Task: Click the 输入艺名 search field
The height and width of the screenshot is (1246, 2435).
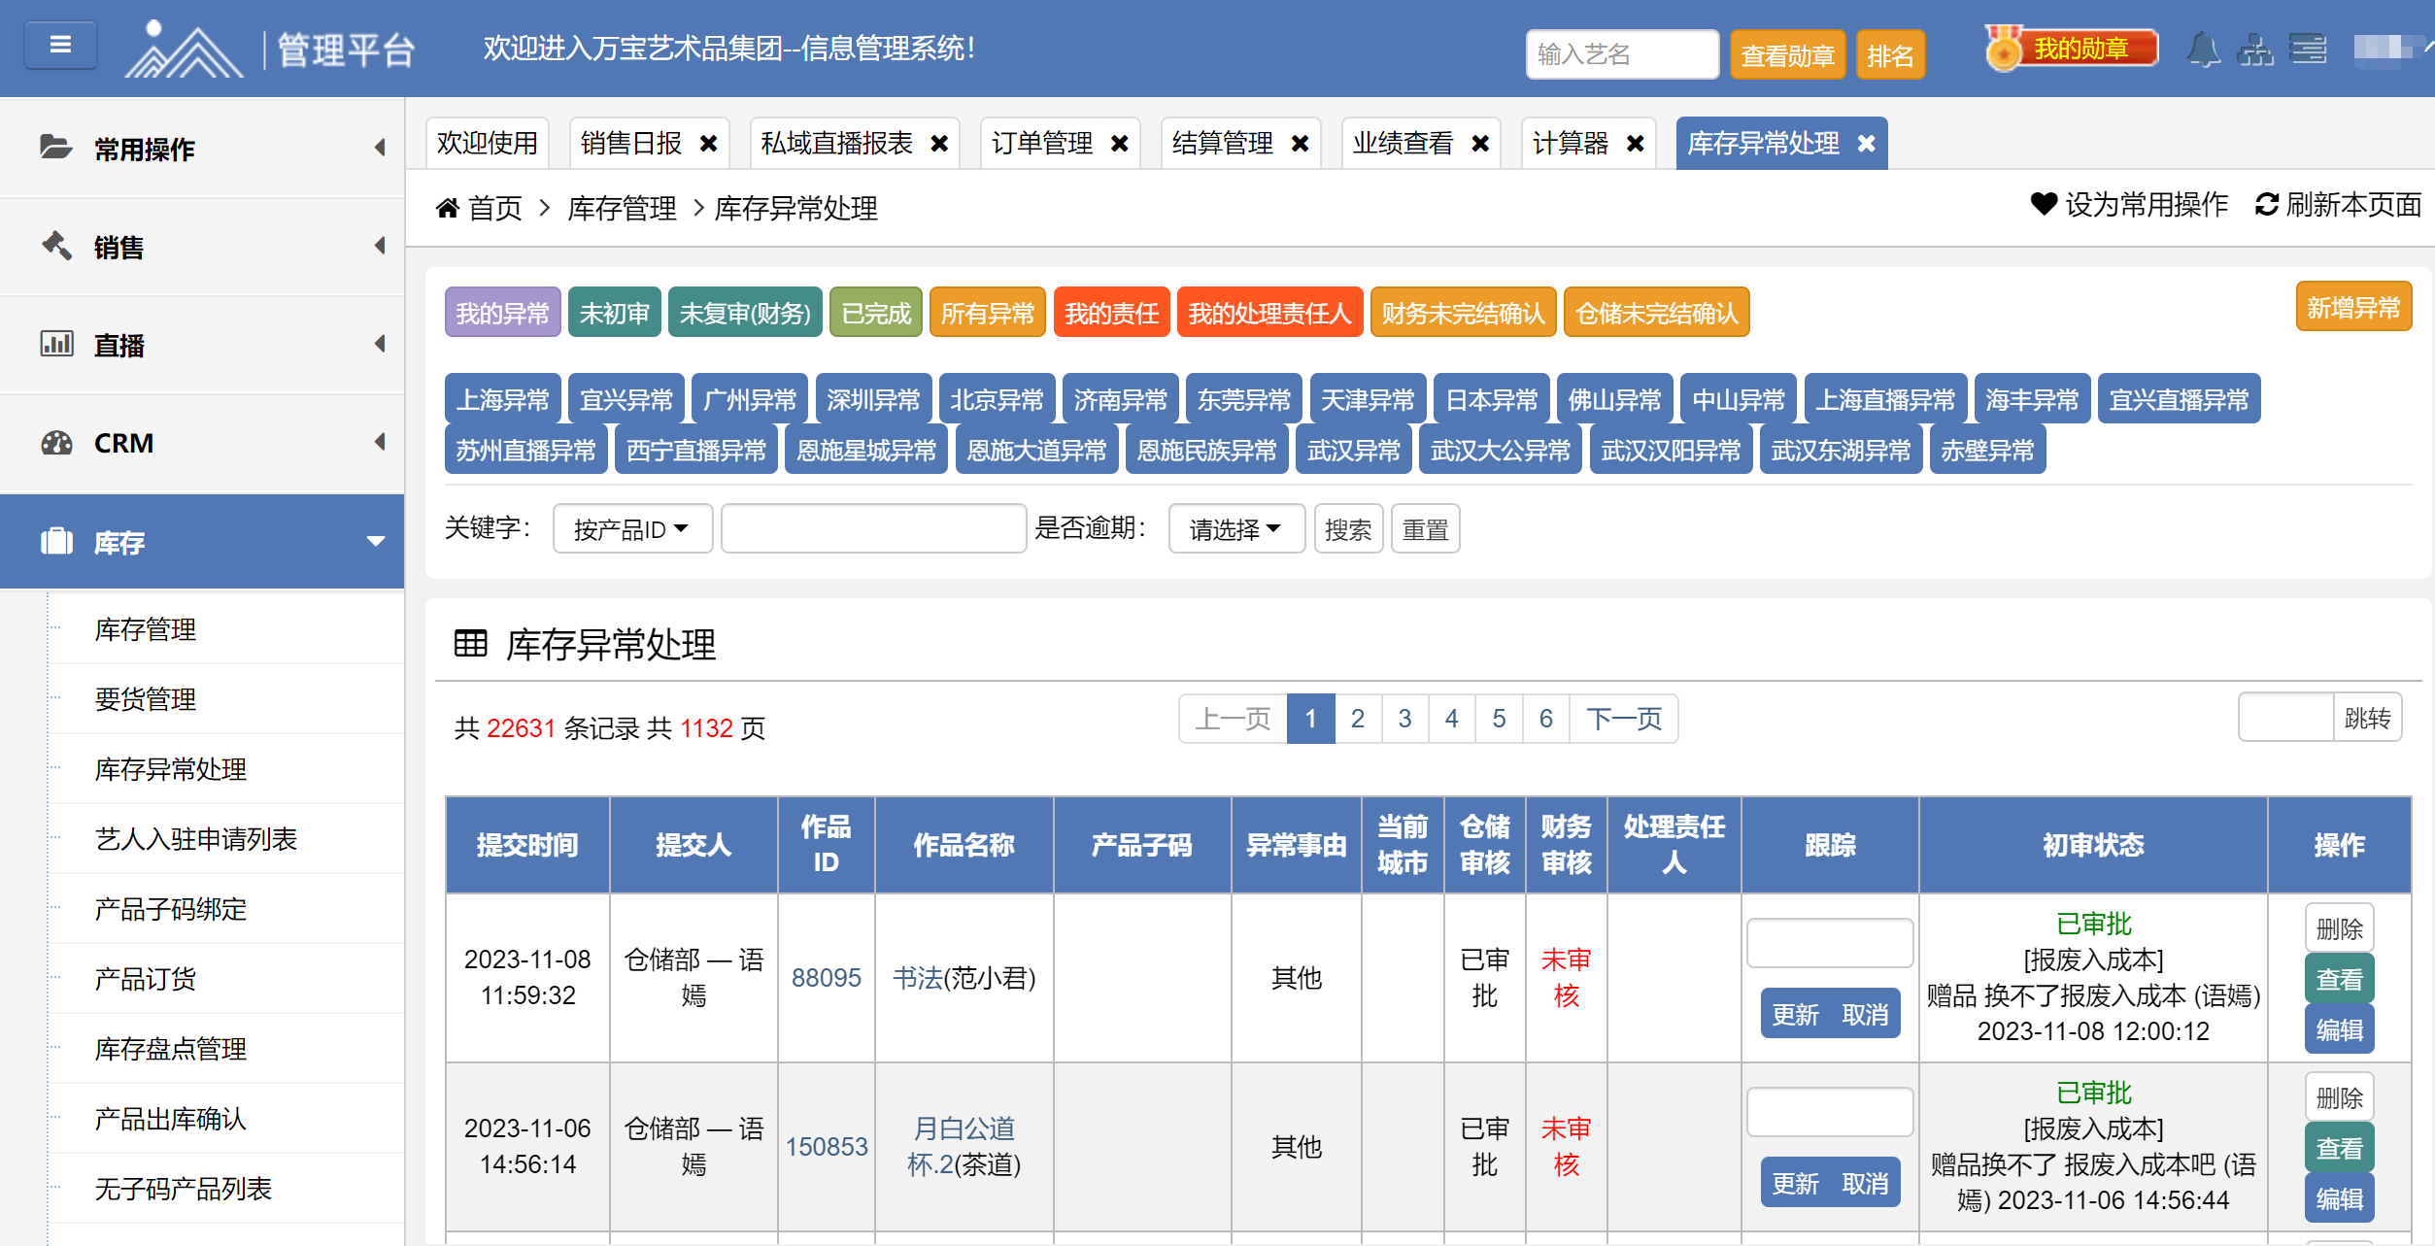Action: (x=1622, y=54)
